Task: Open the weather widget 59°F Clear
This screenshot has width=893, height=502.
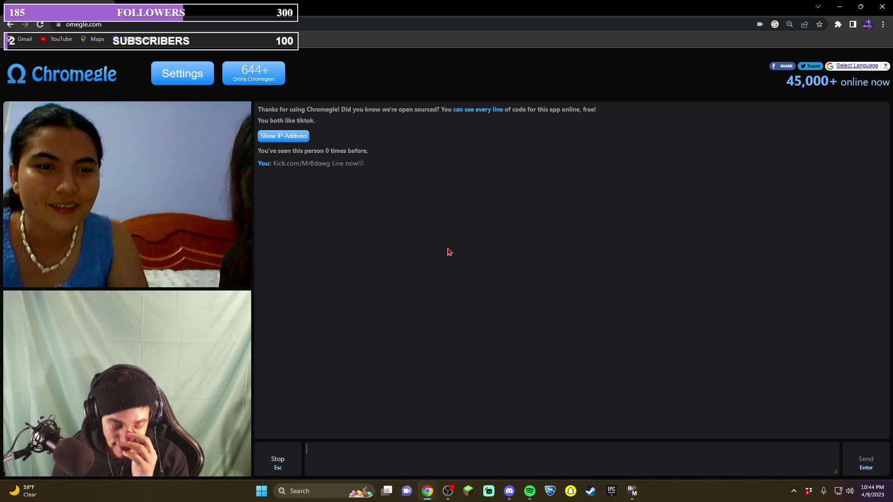Action: pos(23,491)
